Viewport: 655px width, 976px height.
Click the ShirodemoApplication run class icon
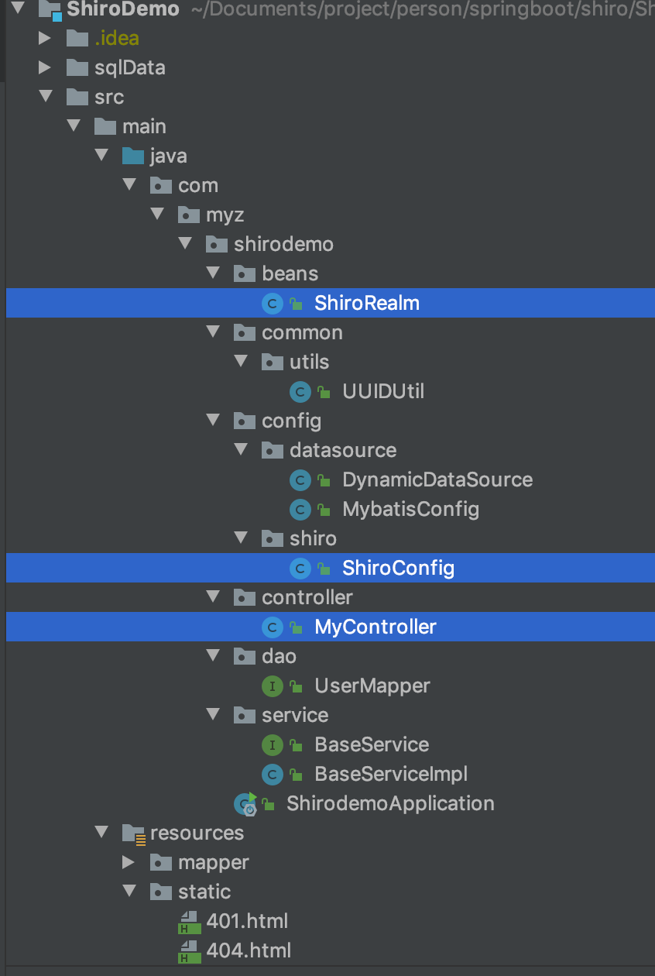click(x=246, y=804)
